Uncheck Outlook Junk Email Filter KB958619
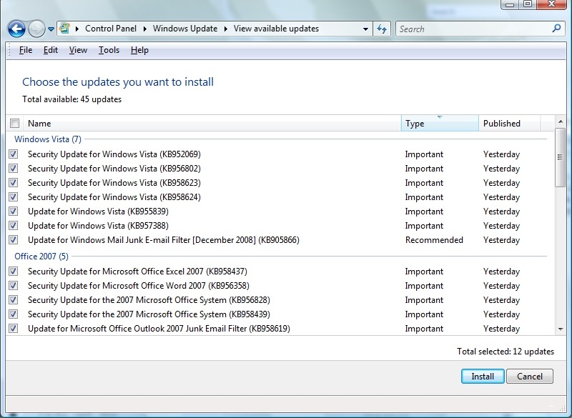Image resolution: width=572 pixels, height=418 pixels. coord(14,329)
